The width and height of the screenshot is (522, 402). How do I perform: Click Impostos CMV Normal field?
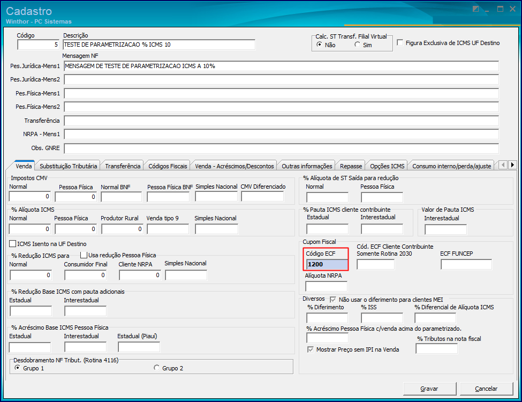pyautogui.click(x=29, y=197)
